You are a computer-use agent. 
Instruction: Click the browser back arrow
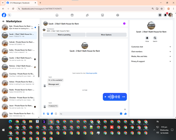pyautogui.click(x=3, y=9)
